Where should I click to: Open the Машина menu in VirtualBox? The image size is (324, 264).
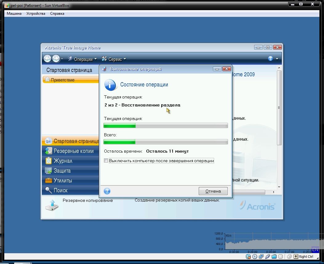coord(14,14)
